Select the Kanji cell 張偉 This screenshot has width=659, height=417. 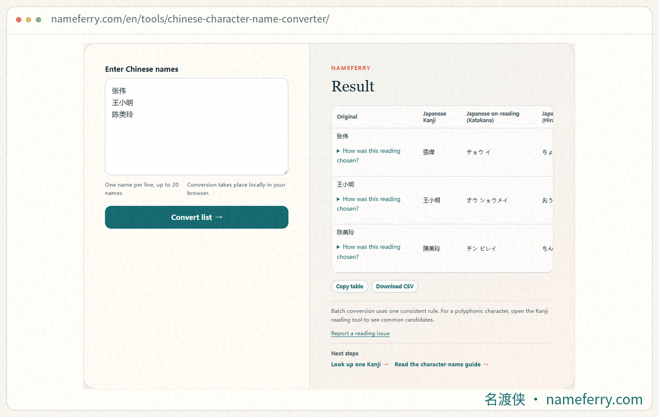point(429,152)
